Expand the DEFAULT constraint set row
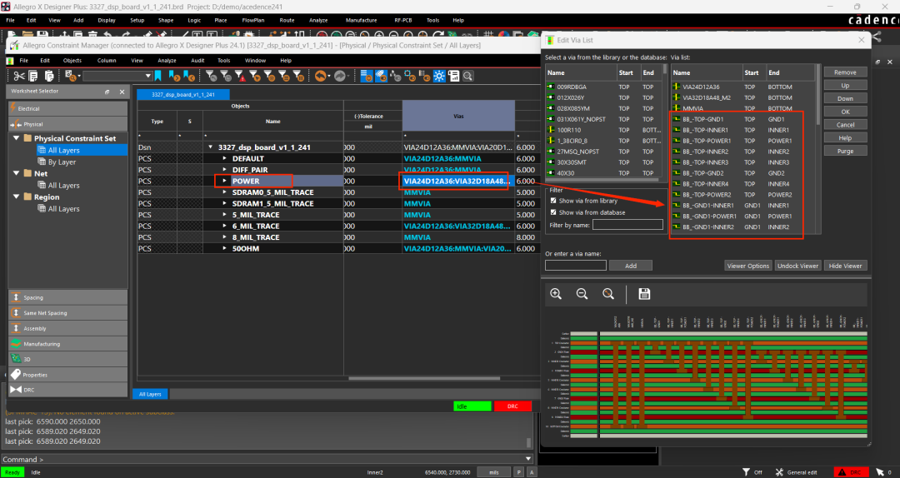Image resolution: width=900 pixels, height=478 pixels. 225,158
